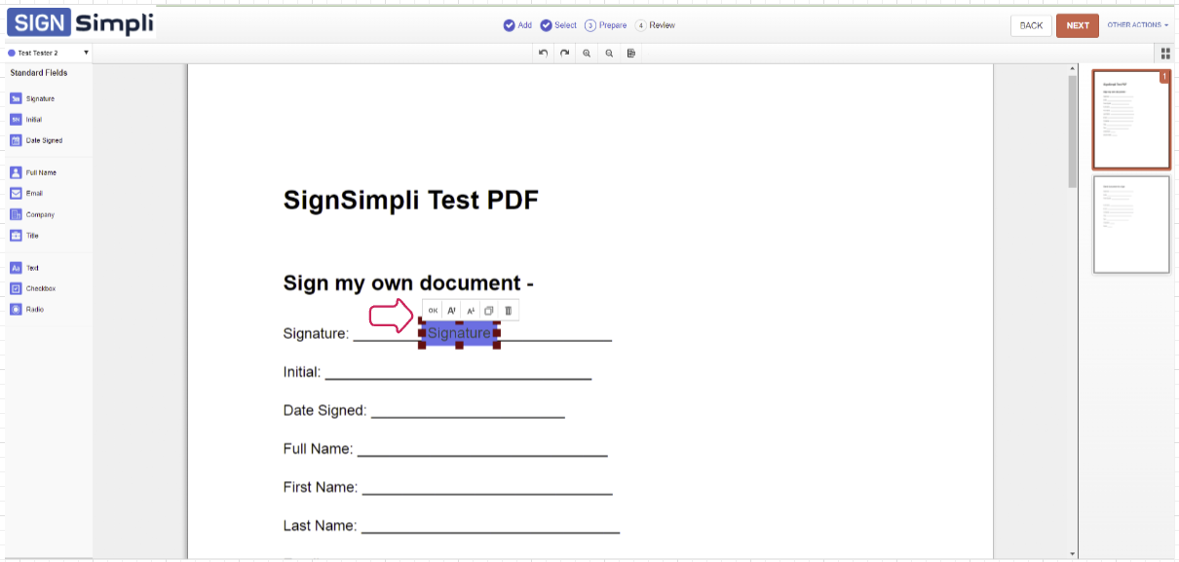Add a Radio field from sidebar
This screenshot has height=562, width=1179.
(34, 310)
